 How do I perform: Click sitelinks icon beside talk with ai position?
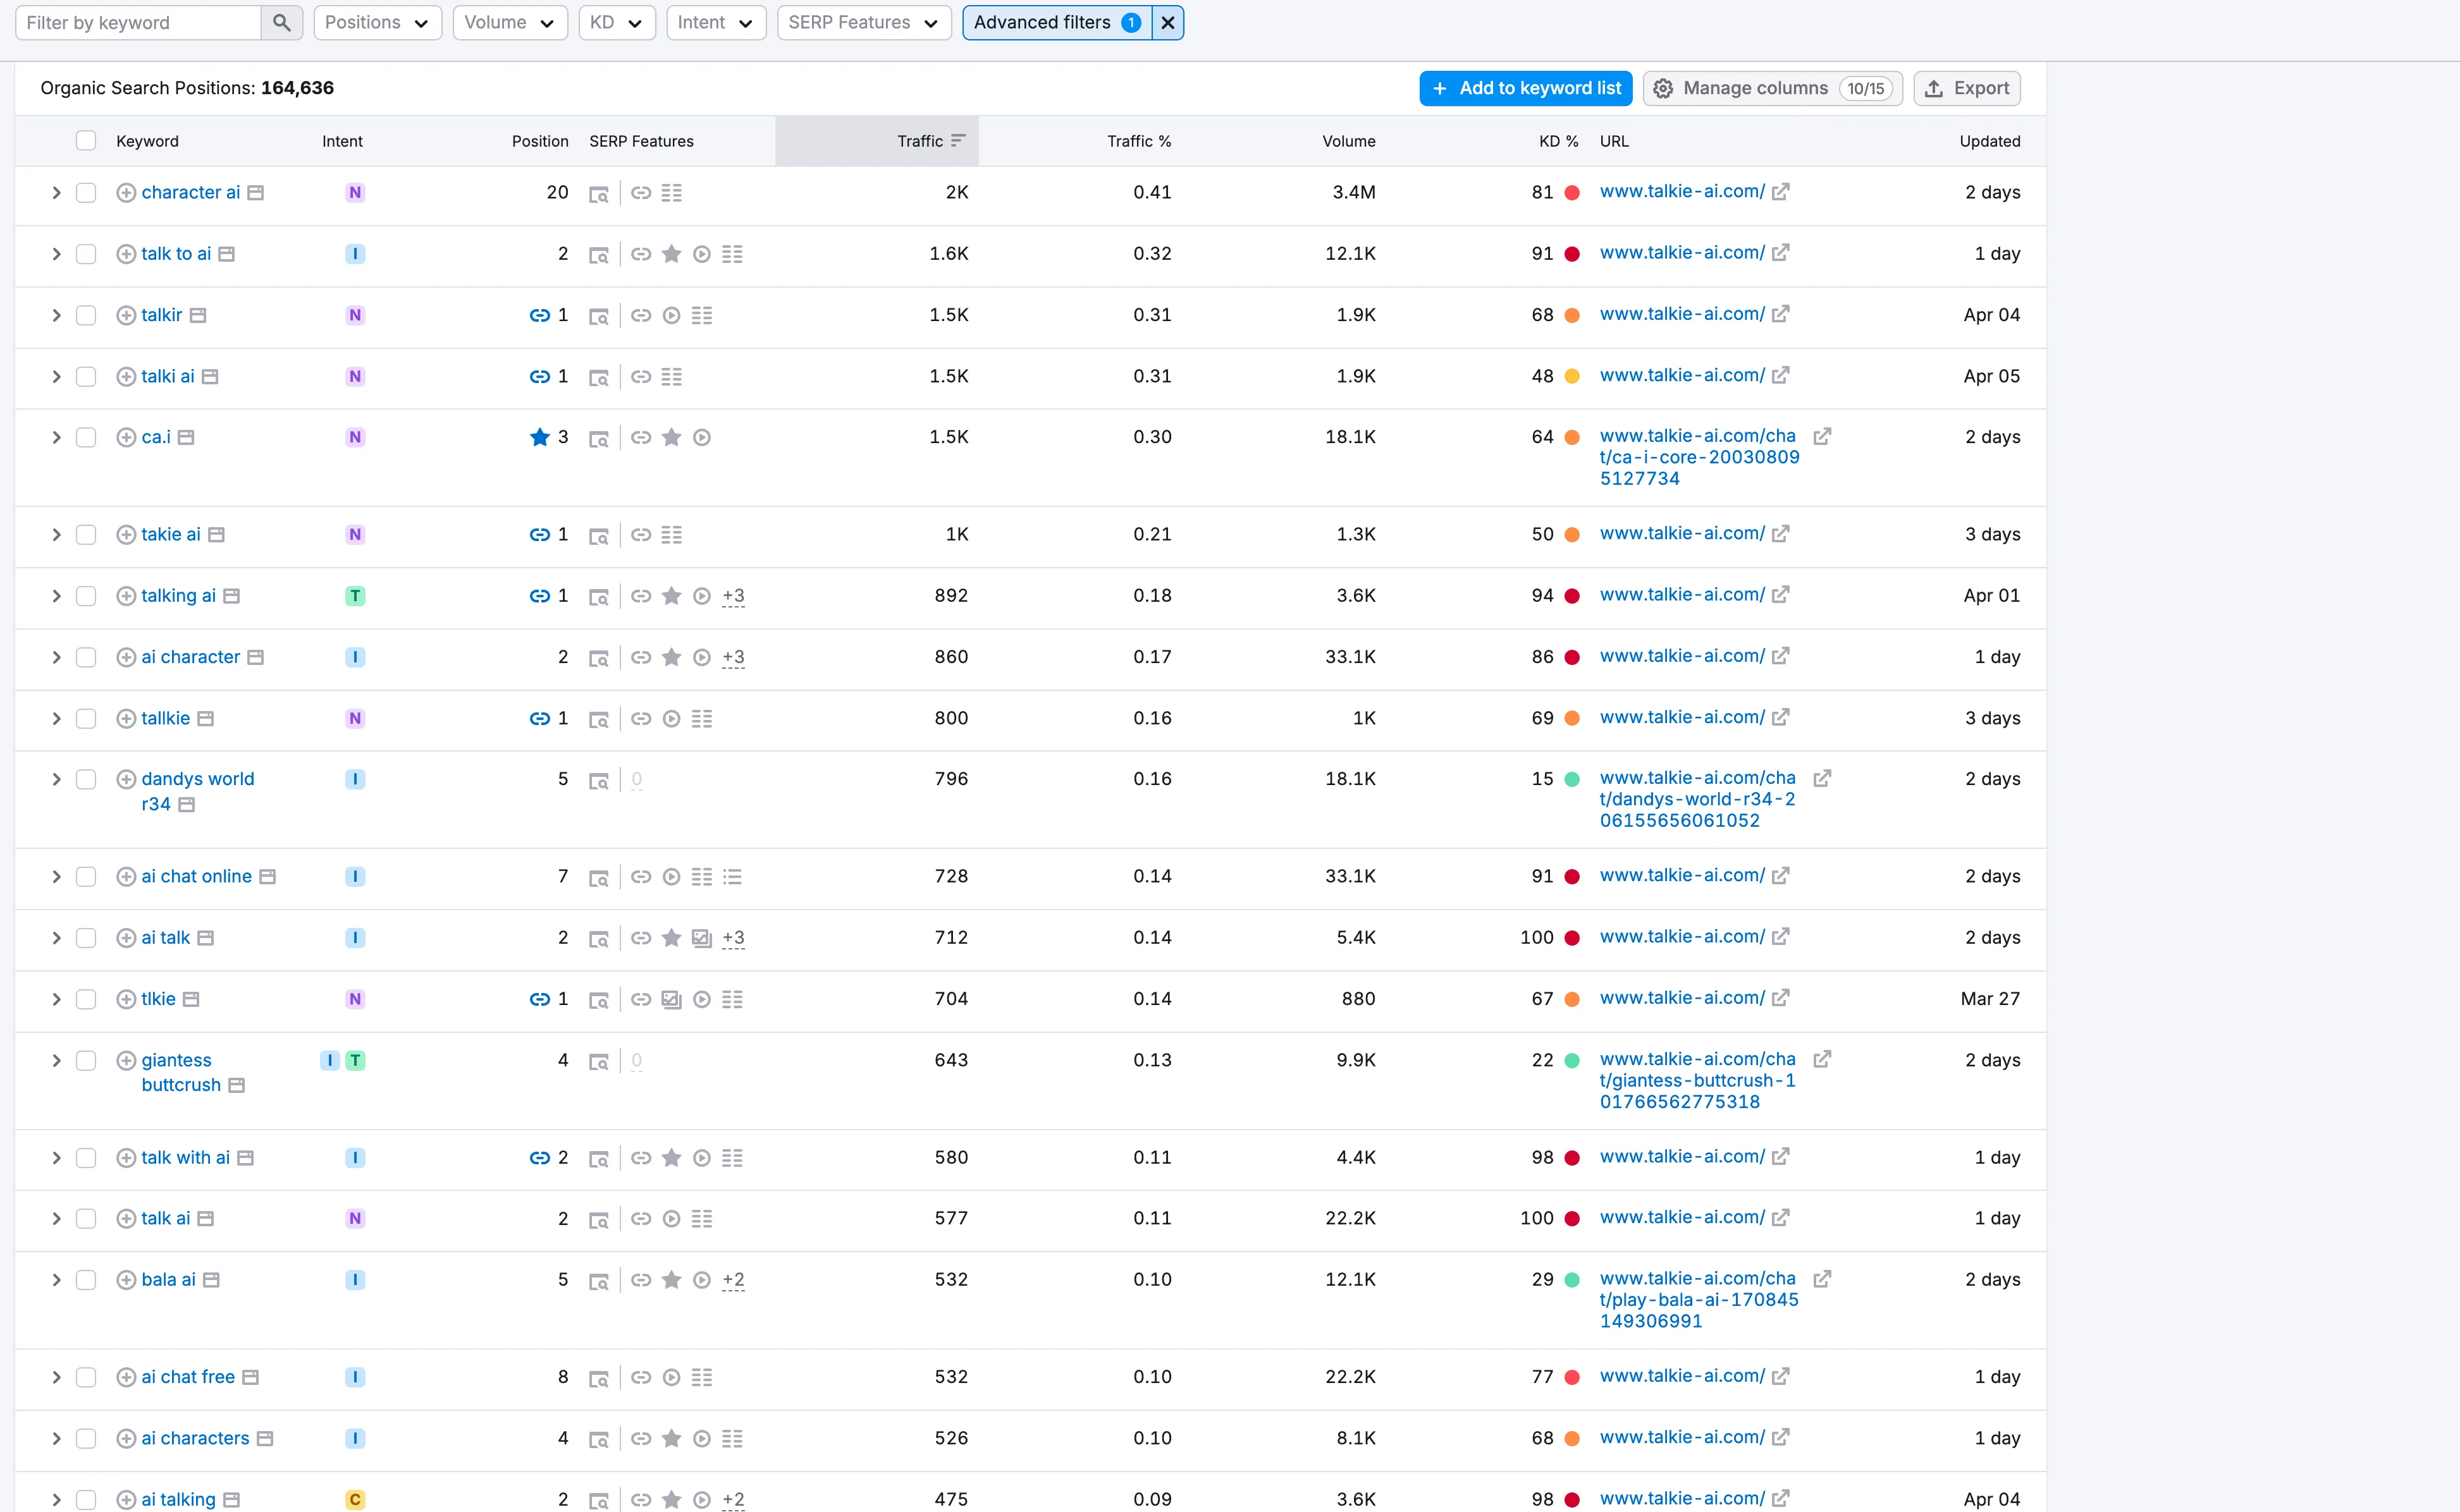tap(539, 1158)
